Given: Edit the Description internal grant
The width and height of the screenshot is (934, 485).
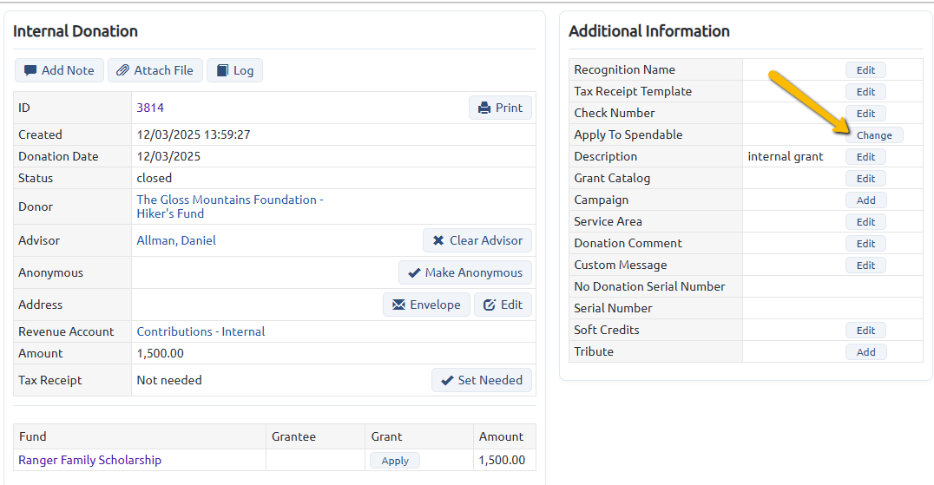Looking at the screenshot, I should pos(865,157).
